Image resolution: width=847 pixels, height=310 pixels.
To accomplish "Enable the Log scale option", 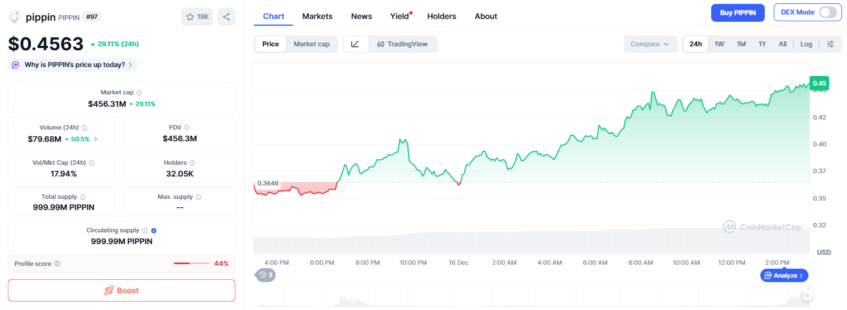I will click(x=806, y=44).
